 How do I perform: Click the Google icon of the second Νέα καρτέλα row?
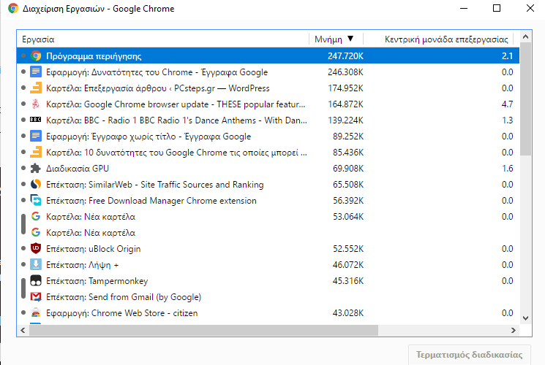coord(36,232)
